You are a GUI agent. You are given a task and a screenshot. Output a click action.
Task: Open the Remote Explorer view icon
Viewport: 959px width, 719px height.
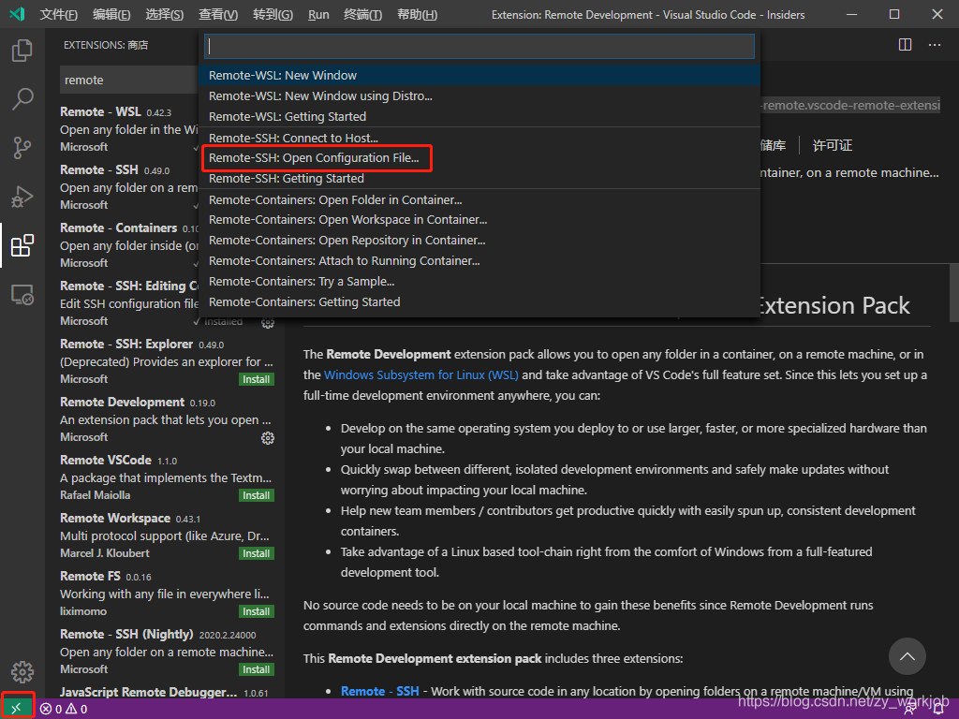click(22, 295)
